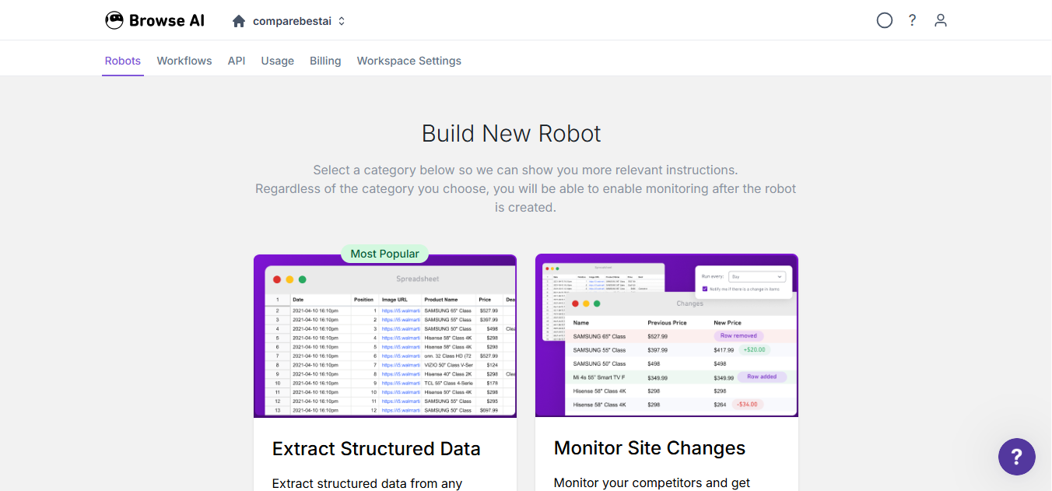Open the API tab
1052x491 pixels.
pyautogui.click(x=237, y=61)
